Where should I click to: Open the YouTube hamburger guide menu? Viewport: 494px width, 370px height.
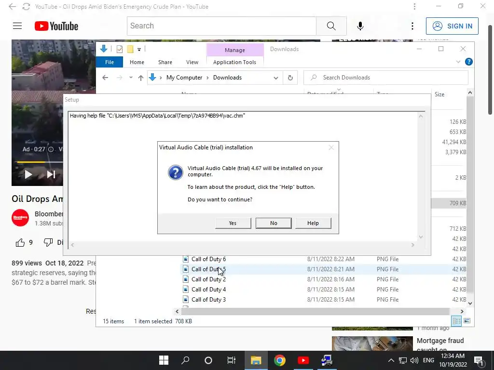pyautogui.click(x=17, y=26)
